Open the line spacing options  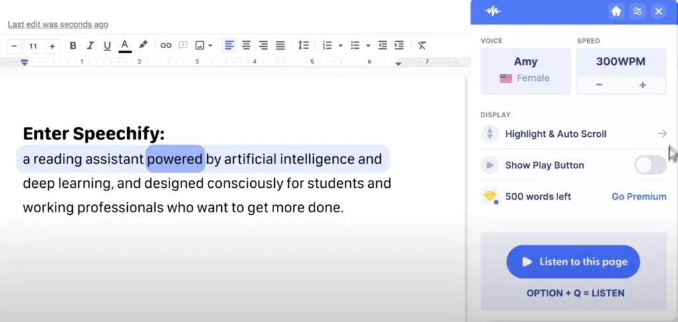pyautogui.click(x=303, y=46)
